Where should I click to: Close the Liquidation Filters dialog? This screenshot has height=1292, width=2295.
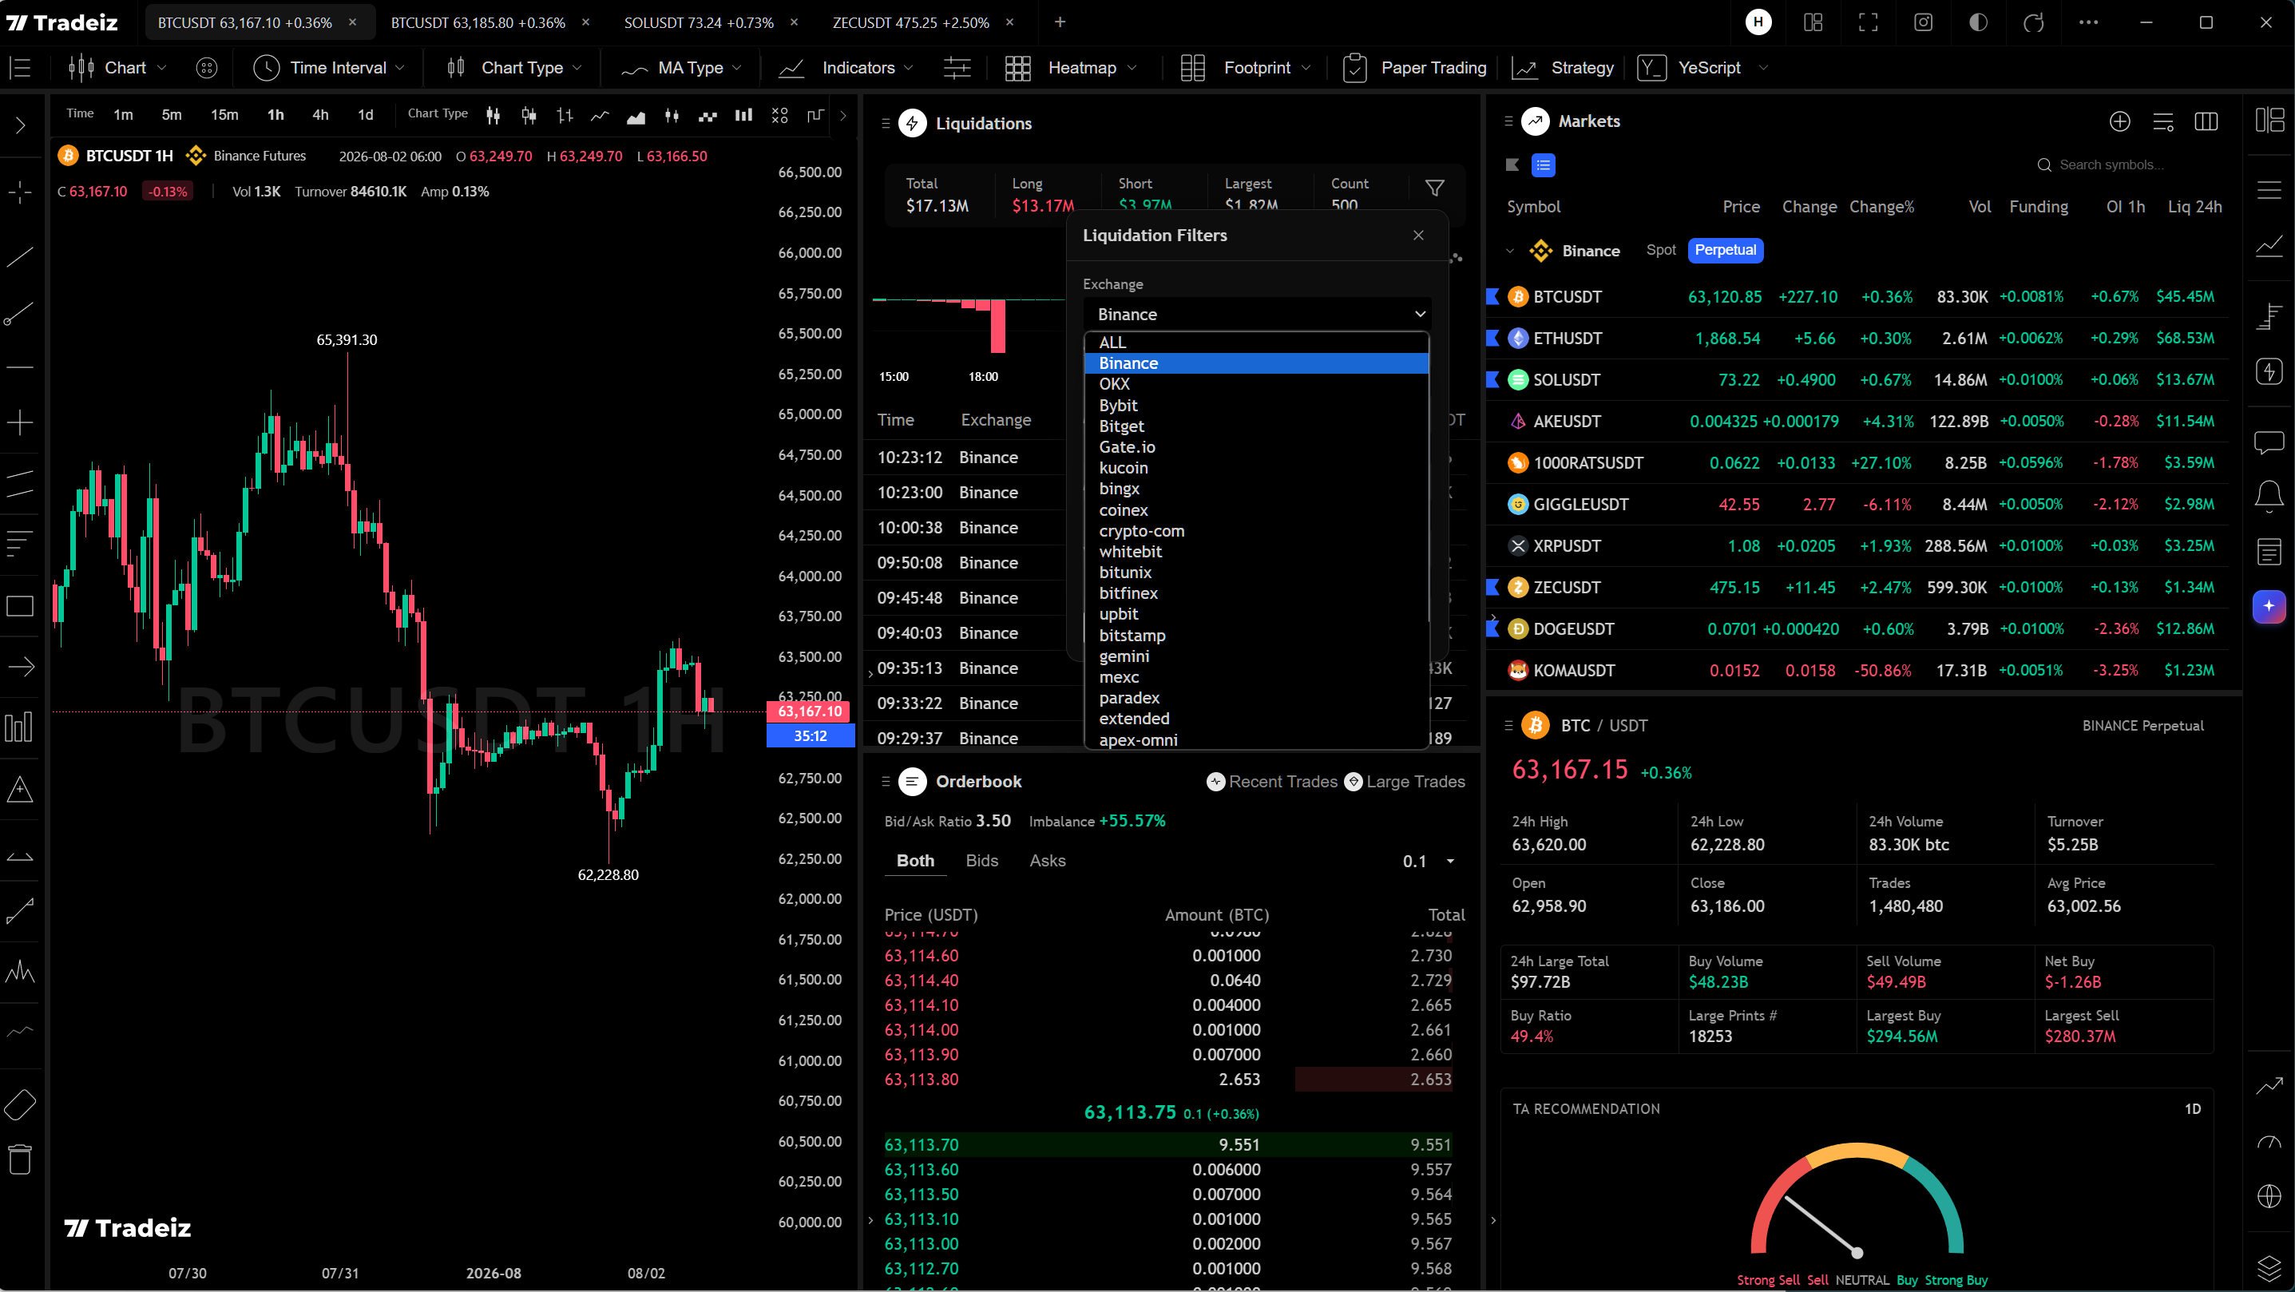(x=1418, y=236)
